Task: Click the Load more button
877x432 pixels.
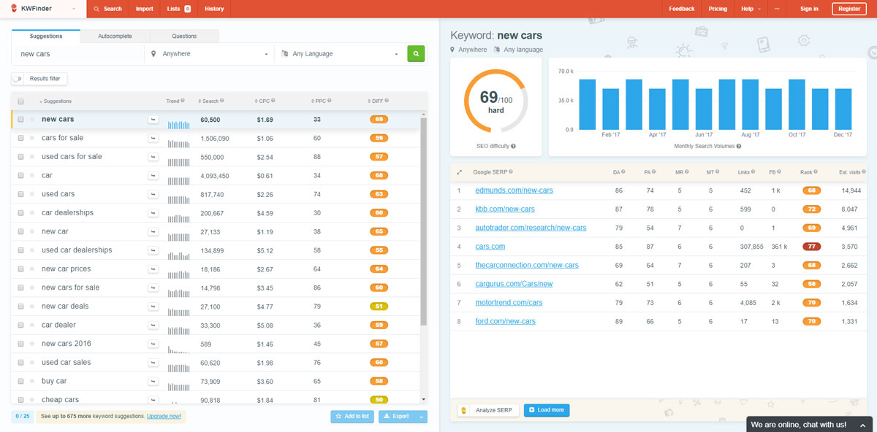Action: coord(547,410)
